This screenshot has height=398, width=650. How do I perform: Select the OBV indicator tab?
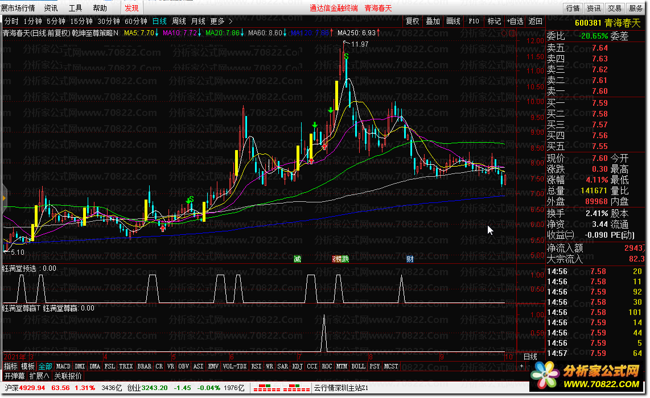[x=184, y=366]
